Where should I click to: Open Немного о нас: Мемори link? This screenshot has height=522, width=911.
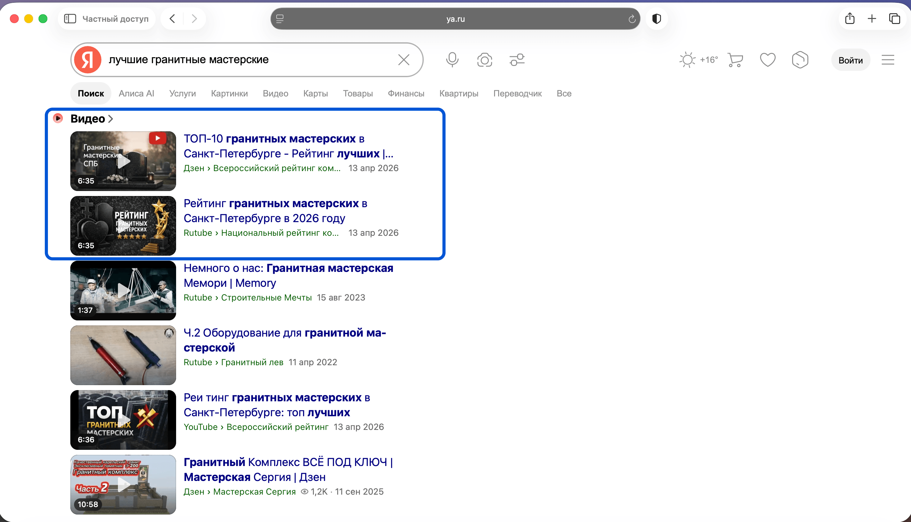(288, 275)
